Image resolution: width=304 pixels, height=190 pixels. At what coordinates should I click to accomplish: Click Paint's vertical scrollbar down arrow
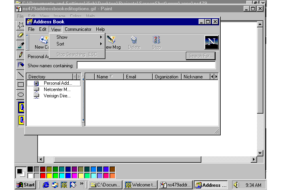point(260,153)
